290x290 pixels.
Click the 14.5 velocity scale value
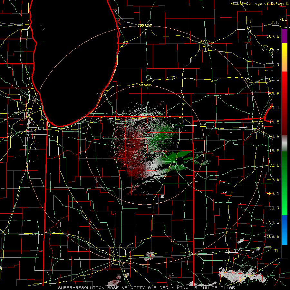pos(274,122)
